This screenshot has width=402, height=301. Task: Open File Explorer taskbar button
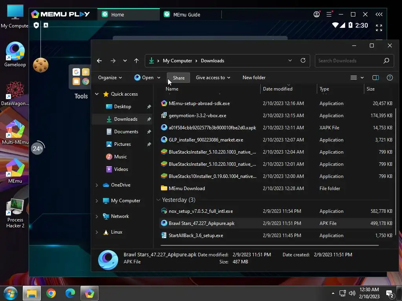click(x=32, y=293)
